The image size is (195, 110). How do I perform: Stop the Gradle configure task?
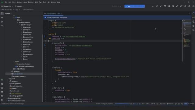click(131, 104)
